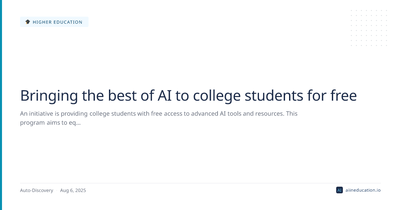Click the Auto-Discovery author label
This screenshot has height=210, width=401.
[36, 191]
